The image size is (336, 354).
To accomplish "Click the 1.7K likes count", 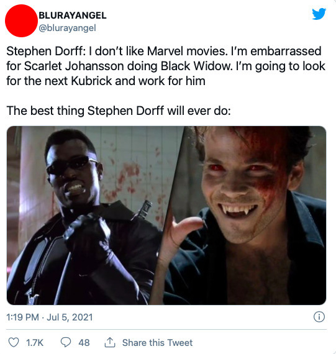I will click(35, 343).
